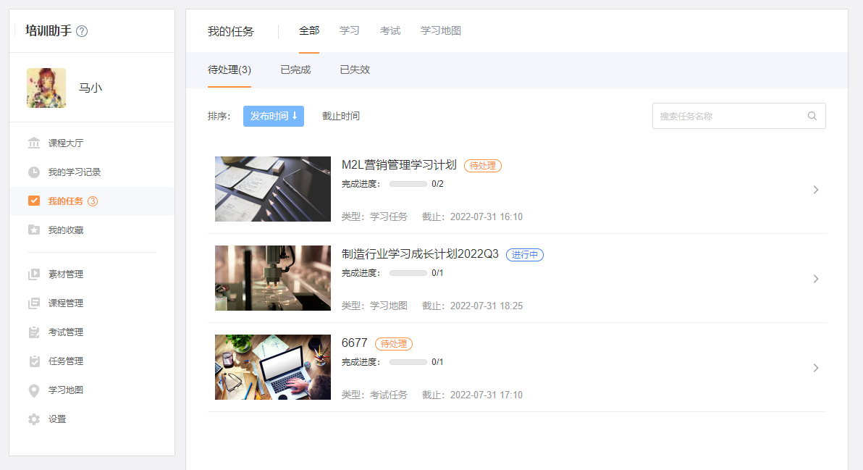Click the 课程大厅 building icon
The width and height of the screenshot is (863, 470).
(x=34, y=143)
